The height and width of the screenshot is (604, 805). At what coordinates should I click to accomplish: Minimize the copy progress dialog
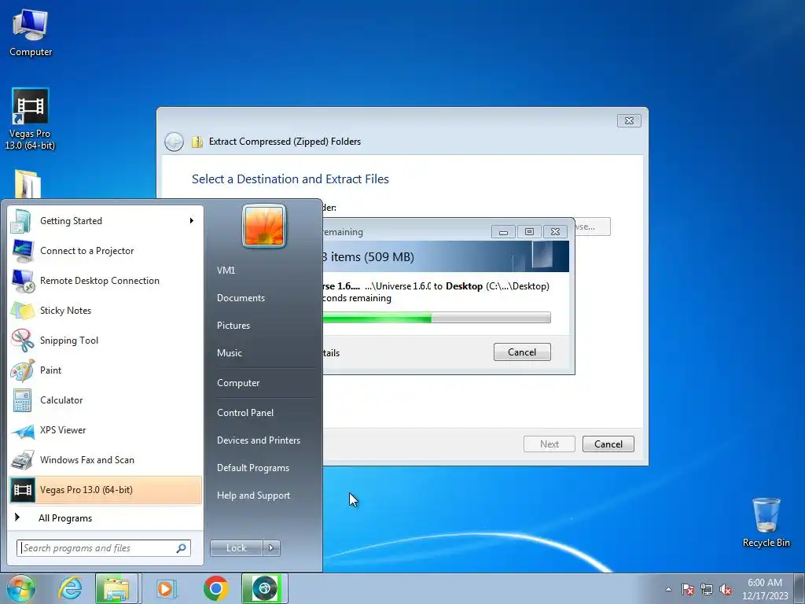click(503, 232)
